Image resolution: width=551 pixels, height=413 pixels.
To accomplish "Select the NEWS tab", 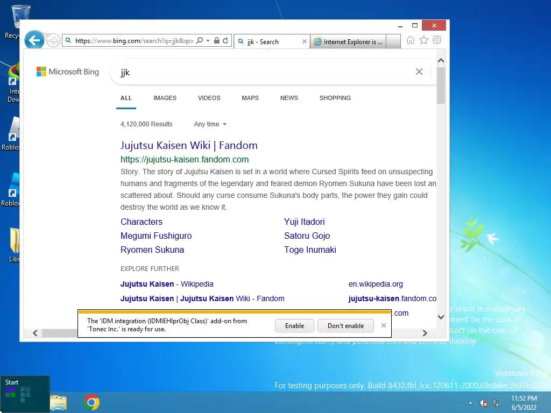I will click(289, 98).
